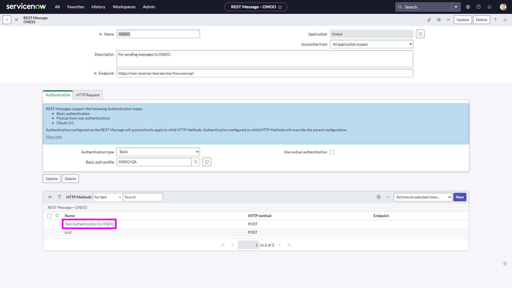Go to previous record up arrow
This screenshot has width=512, height=288.
[495, 20]
